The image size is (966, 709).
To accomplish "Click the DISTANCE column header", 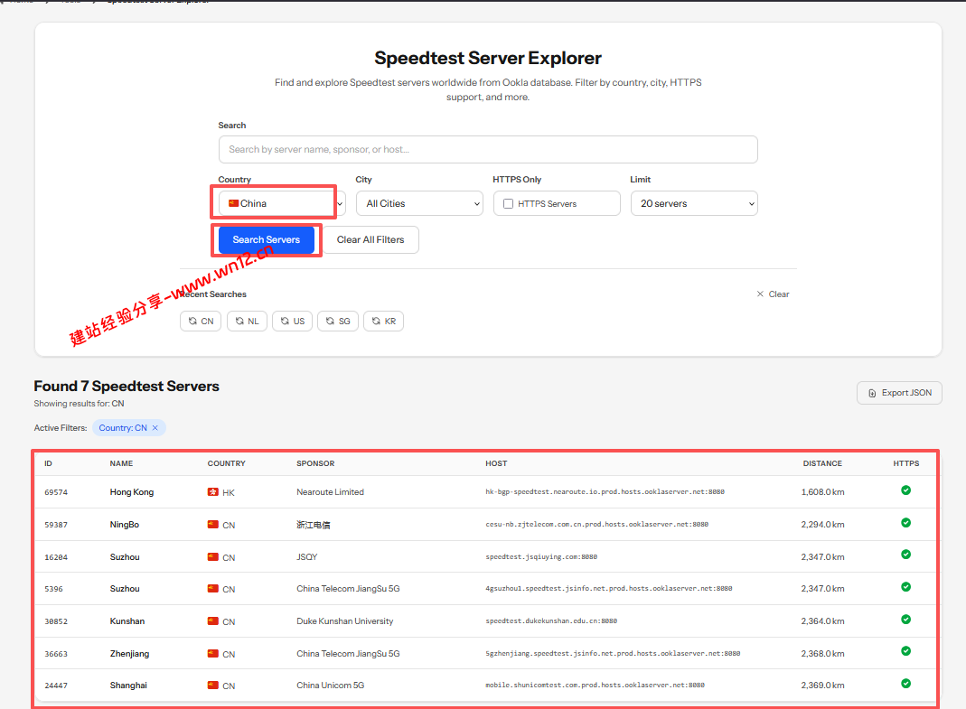I will click(x=821, y=463).
